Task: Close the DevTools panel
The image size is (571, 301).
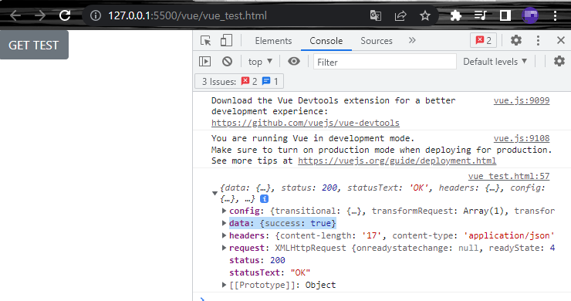Action: point(561,40)
